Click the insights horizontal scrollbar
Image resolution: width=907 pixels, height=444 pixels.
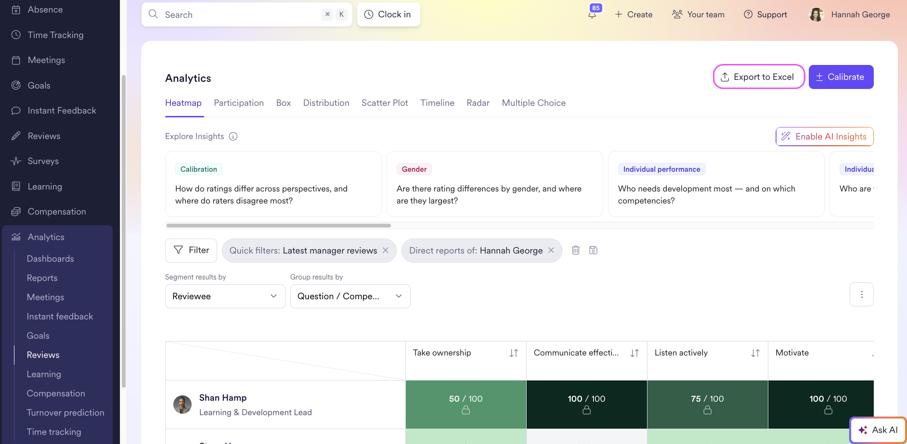(279, 226)
